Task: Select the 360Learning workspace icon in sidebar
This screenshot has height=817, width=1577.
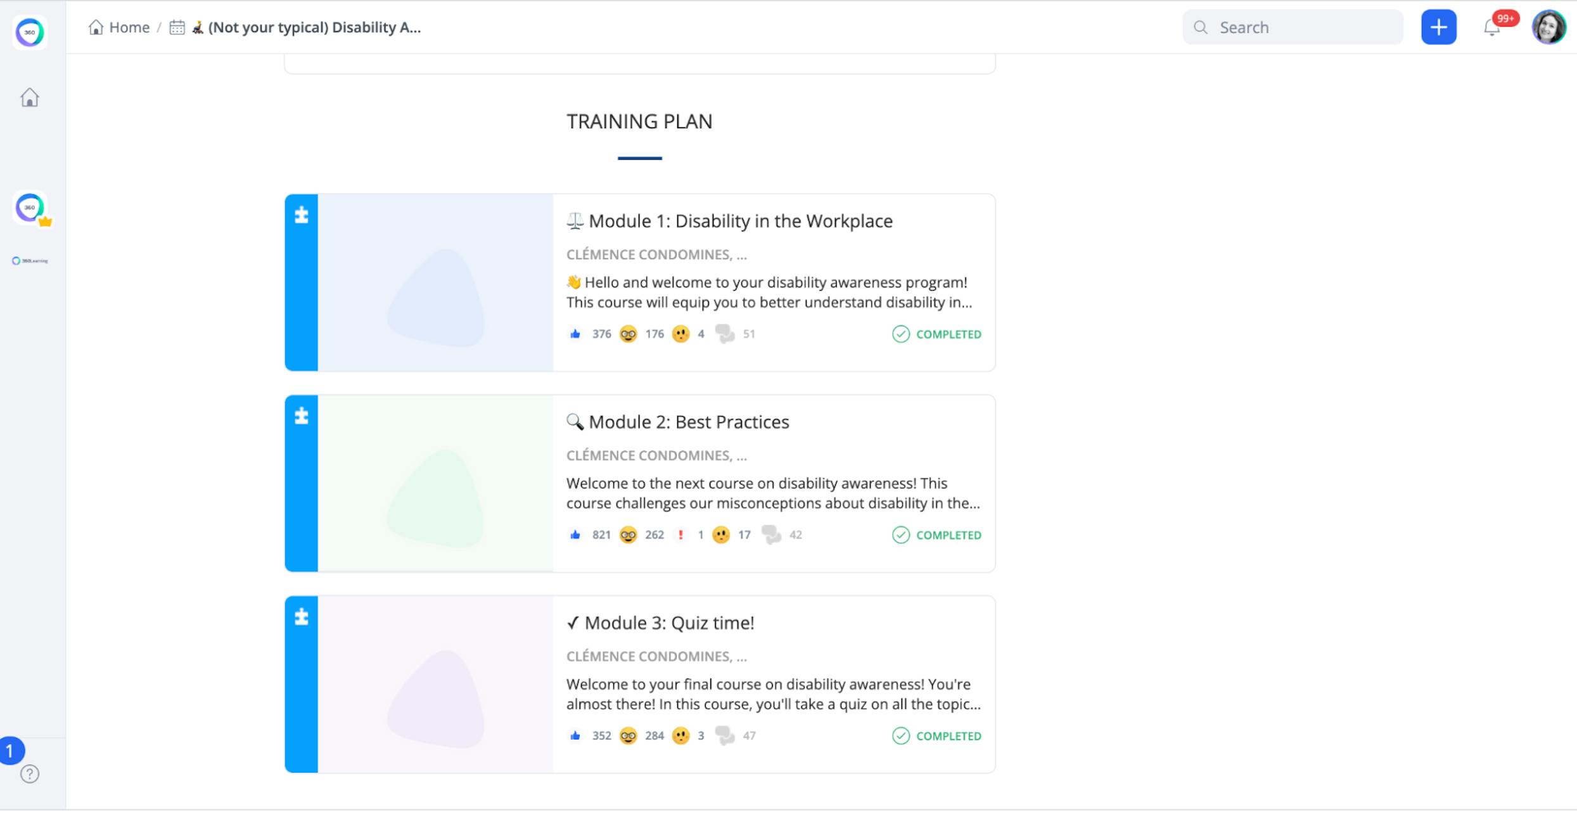Action: point(30,261)
